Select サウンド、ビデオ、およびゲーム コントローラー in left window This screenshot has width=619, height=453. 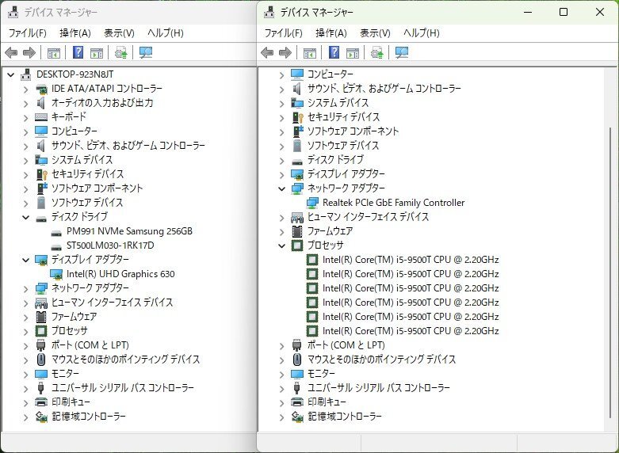pos(128,145)
